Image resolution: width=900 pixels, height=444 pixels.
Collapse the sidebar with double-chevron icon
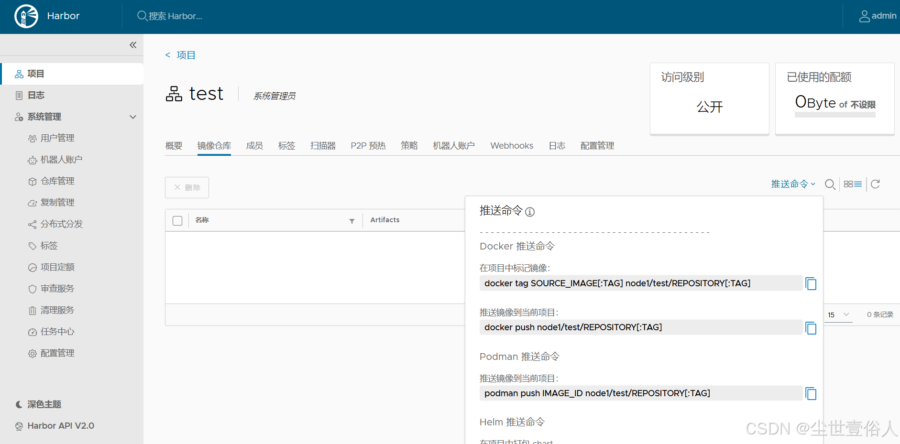[x=133, y=45]
